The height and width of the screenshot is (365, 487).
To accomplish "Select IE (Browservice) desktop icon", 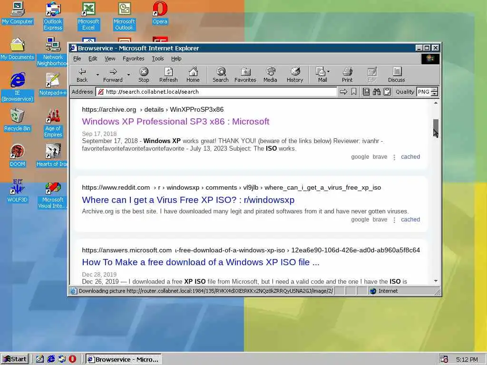I will [18, 87].
